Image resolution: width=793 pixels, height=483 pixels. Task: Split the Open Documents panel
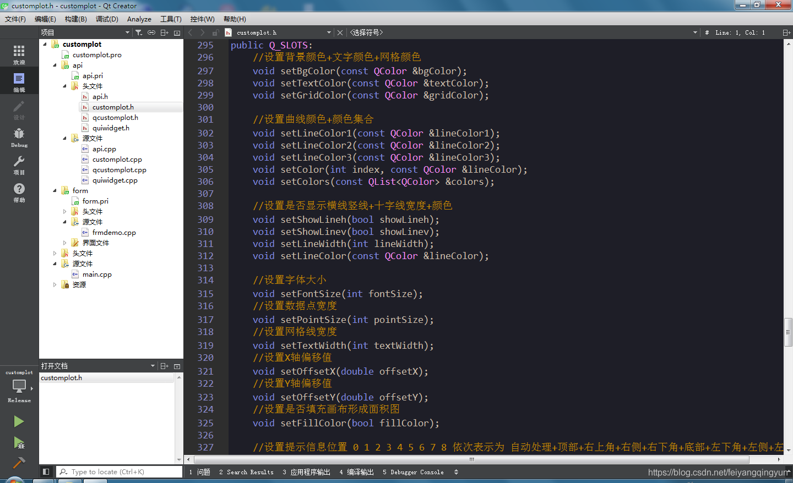(164, 366)
